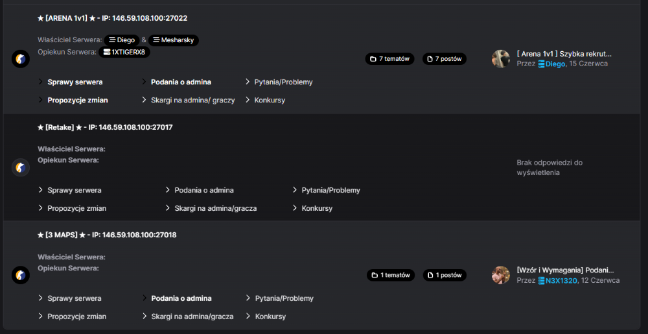Open the Wzór i Wymagania Podani... latest topic
Screen dimensions: 648x334
[565, 270]
